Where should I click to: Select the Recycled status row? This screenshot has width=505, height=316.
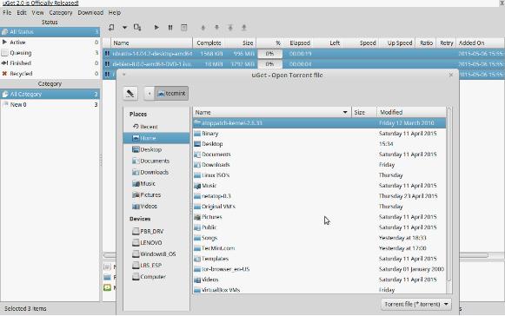pyautogui.click(x=50, y=74)
